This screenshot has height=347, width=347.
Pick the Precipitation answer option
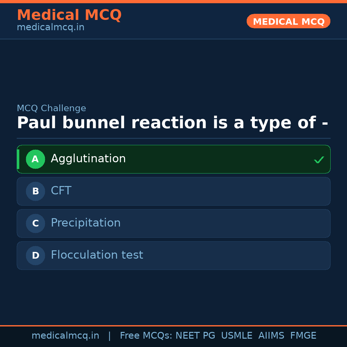coord(86,223)
